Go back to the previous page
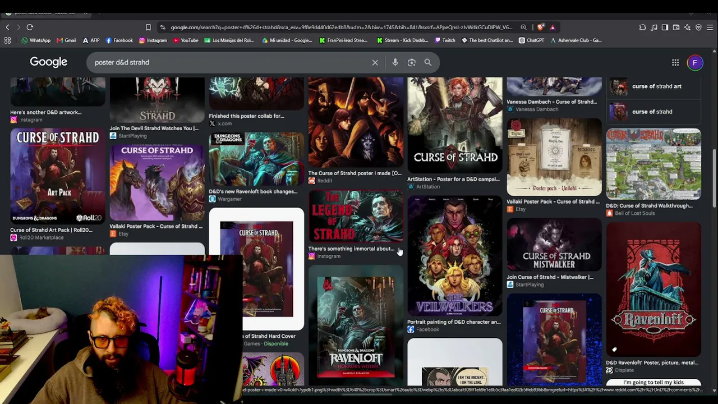718x404 pixels. pos(7,27)
